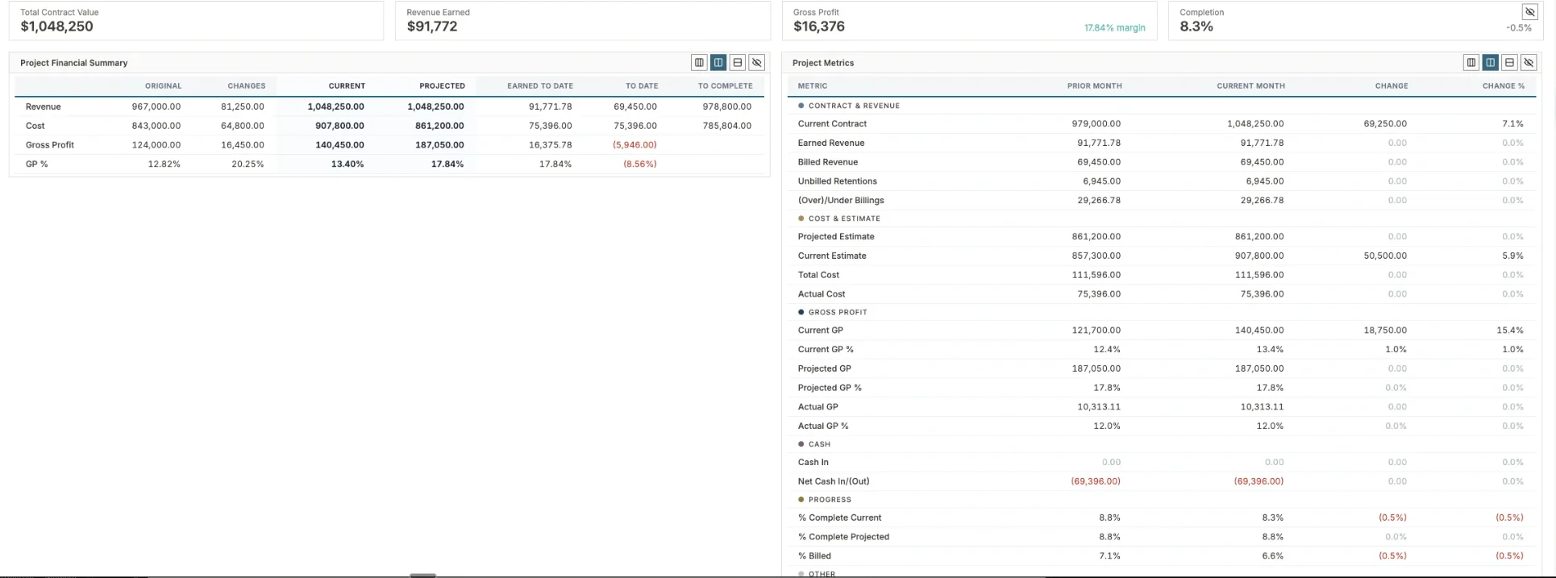Click the PROJECTED column header
Viewport: 1556px width, 578px height.
(442, 85)
